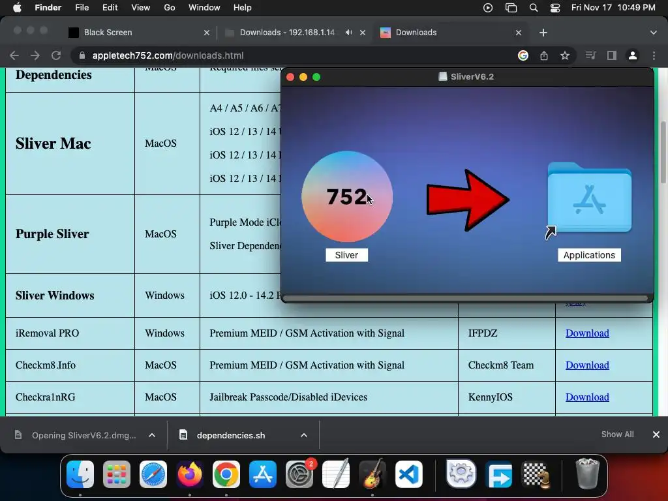Open Finder from the dock

(x=80, y=474)
